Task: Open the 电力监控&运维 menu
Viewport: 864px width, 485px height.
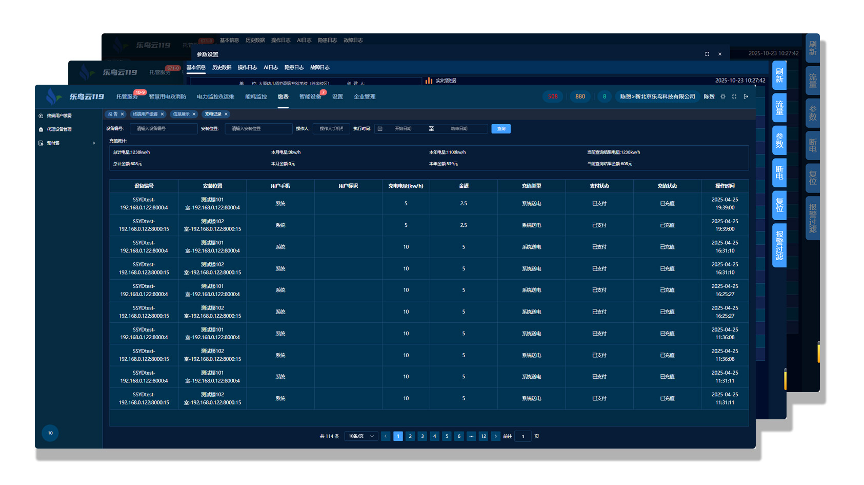Action: click(215, 96)
